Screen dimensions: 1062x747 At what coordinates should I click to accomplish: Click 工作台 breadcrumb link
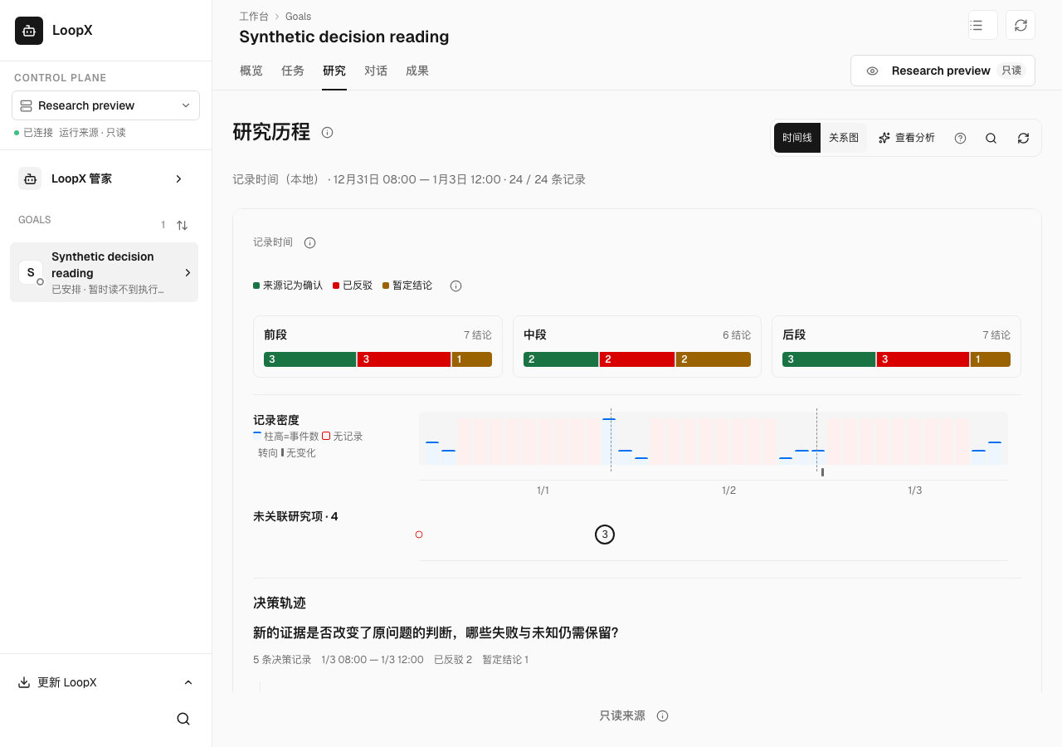pos(254,17)
